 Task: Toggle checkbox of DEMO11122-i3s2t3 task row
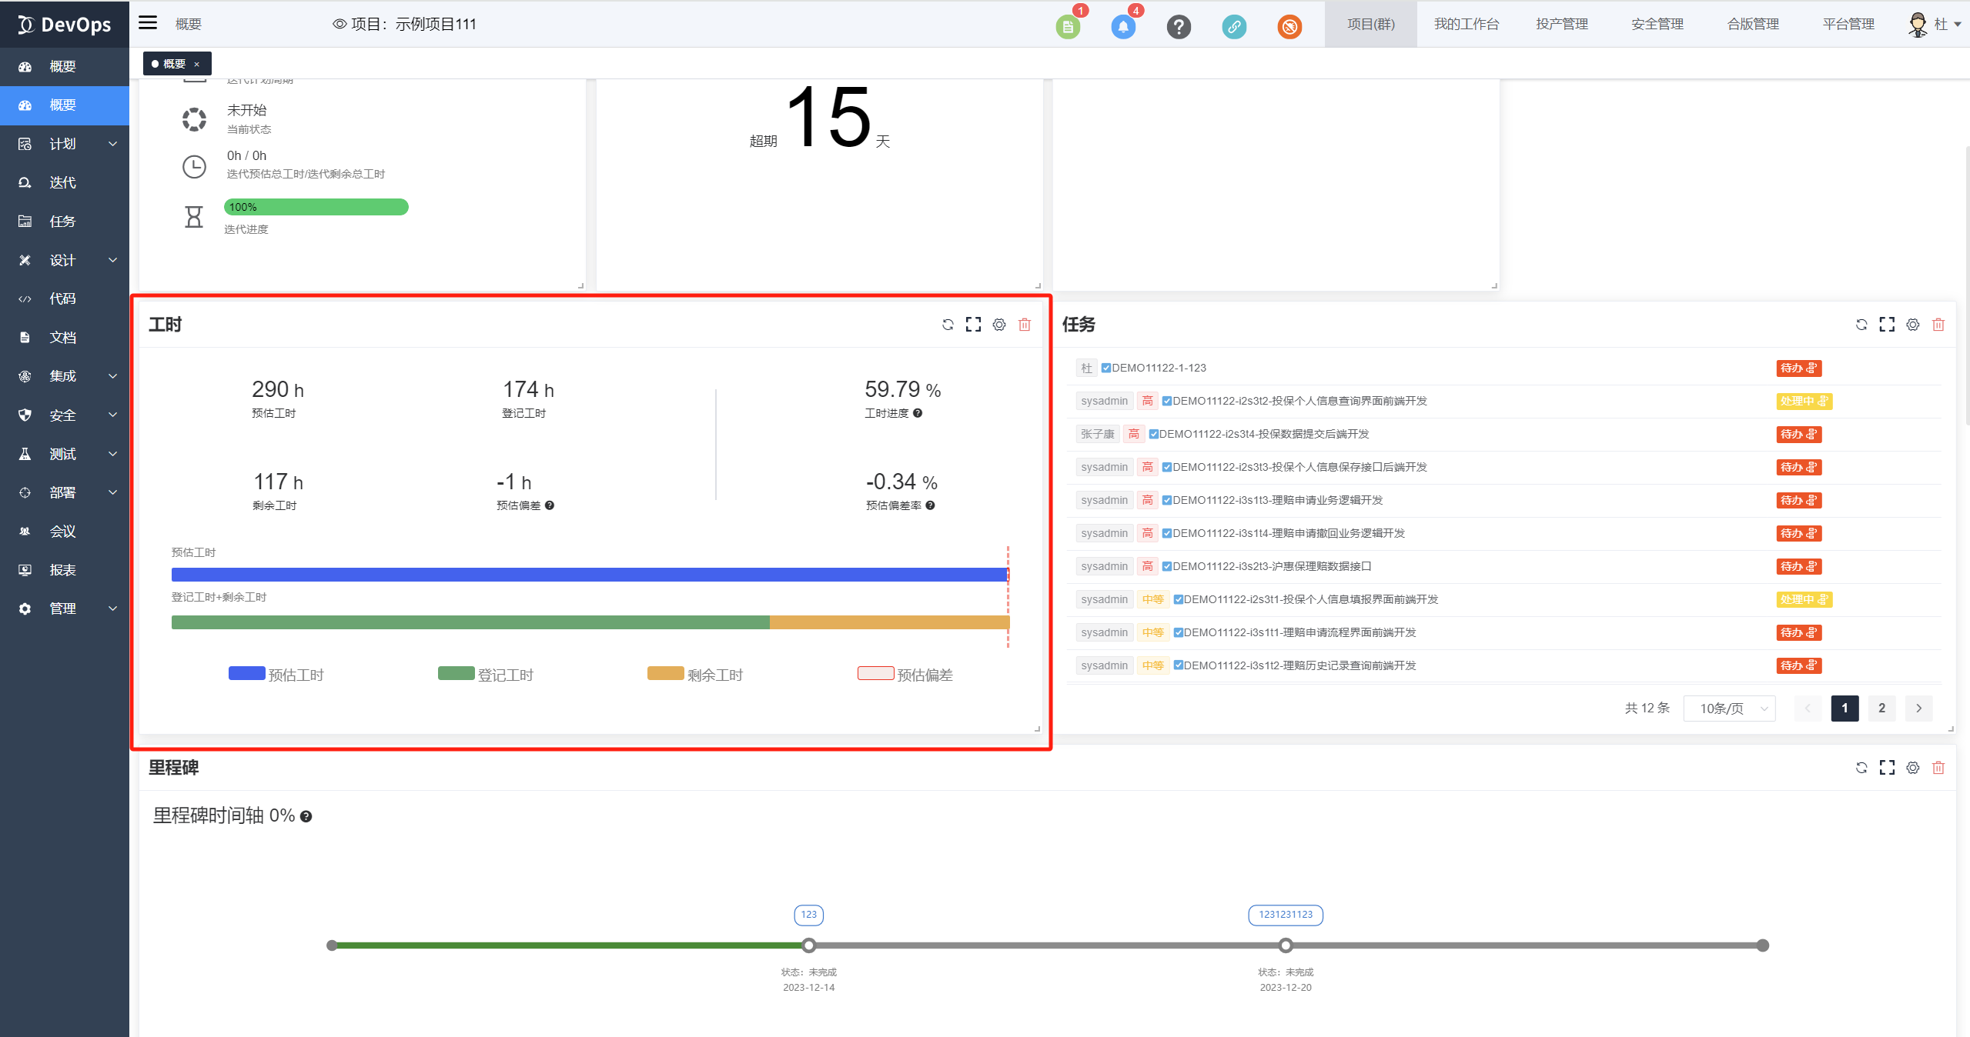[1166, 567]
